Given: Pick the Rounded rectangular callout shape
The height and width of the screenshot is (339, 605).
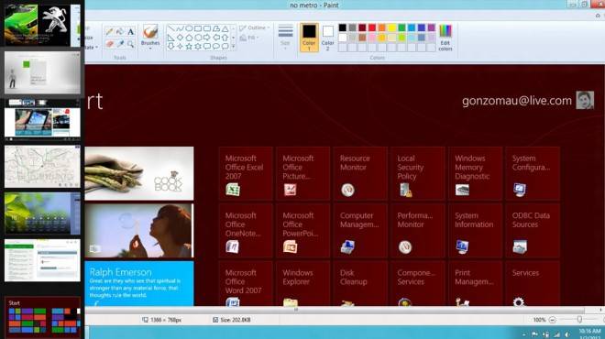Looking at the screenshot, I should 207,47.
